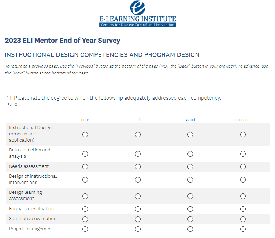This screenshot has height=238, width=275.
Task: Rate Design learning assessment as Poor
Action: click(85, 196)
